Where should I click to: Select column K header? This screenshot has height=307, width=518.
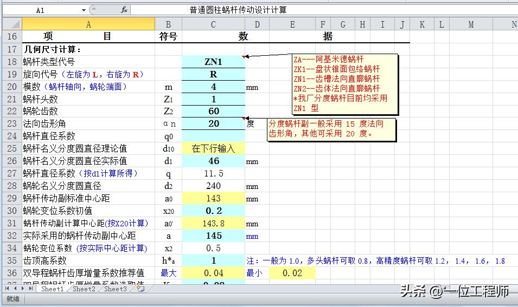[422, 24]
